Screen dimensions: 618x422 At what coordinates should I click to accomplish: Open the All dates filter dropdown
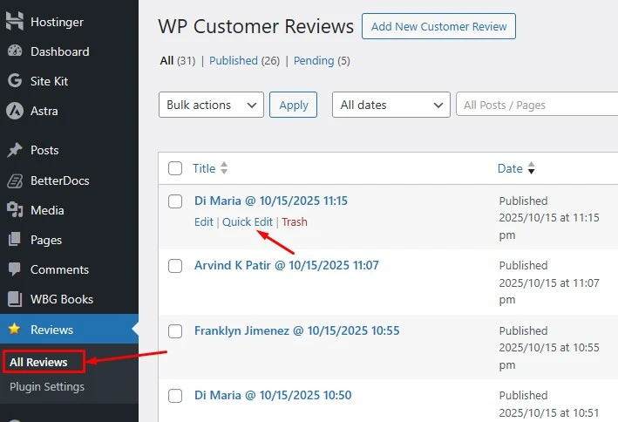(391, 105)
